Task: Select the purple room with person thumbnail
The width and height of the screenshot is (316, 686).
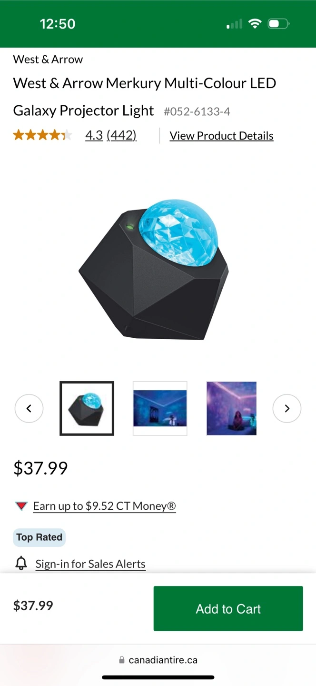Action: pyautogui.click(x=232, y=408)
